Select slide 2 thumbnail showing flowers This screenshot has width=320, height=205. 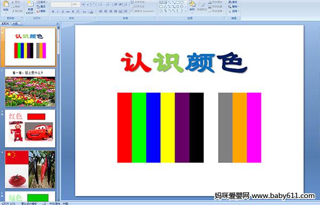point(30,88)
